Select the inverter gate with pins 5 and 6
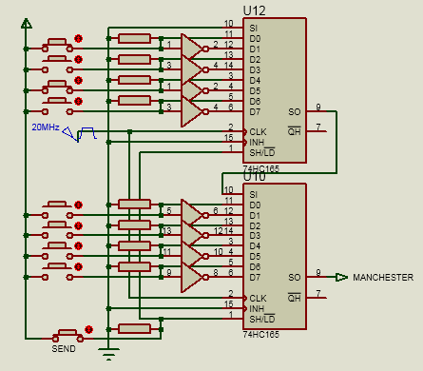The image size is (423, 371). (x=194, y=215)
